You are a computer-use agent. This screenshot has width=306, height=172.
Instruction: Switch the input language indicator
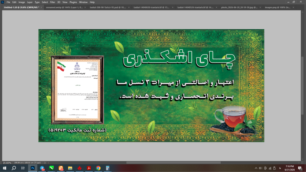[280, 168]
